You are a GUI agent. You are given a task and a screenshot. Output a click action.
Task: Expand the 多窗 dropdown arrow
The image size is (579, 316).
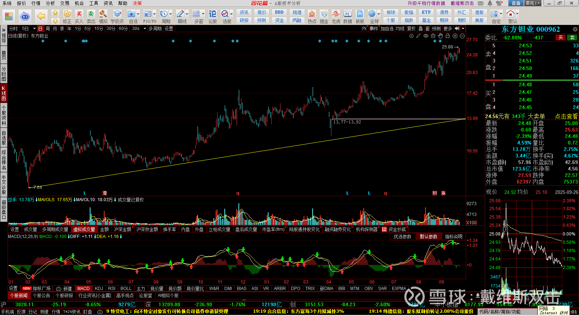tap(203, 14)
